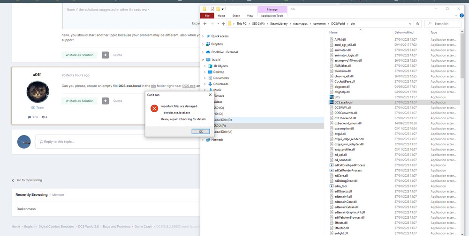
Task: Expand the ribbon with the chevron
Action: 456,15
